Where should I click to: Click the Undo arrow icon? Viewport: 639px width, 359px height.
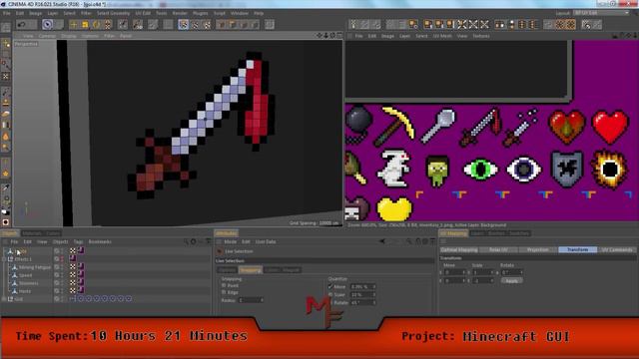click(x=21, y=24)
